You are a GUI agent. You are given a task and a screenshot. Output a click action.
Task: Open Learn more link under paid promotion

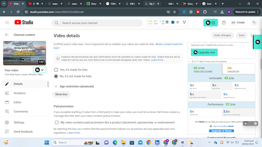[74, 133]
